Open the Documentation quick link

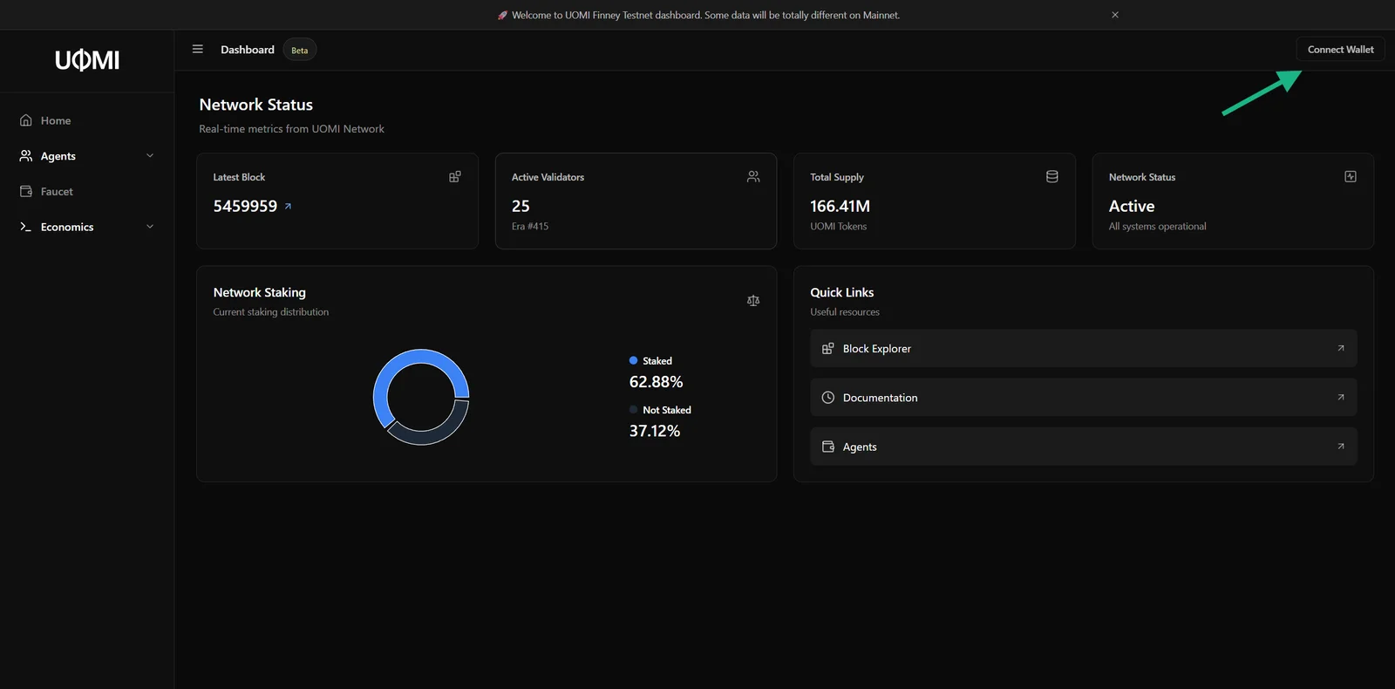[1083, 398]
